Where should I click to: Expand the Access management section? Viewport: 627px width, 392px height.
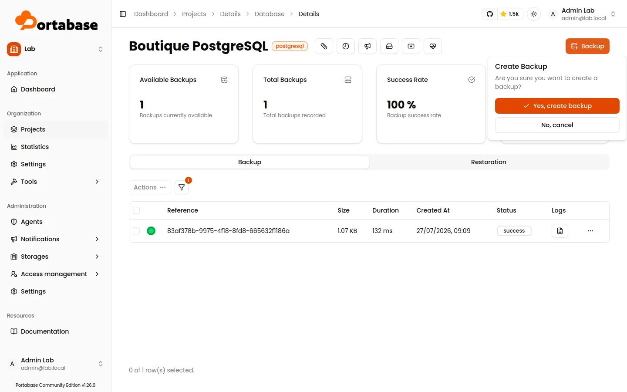pos(55,274)
